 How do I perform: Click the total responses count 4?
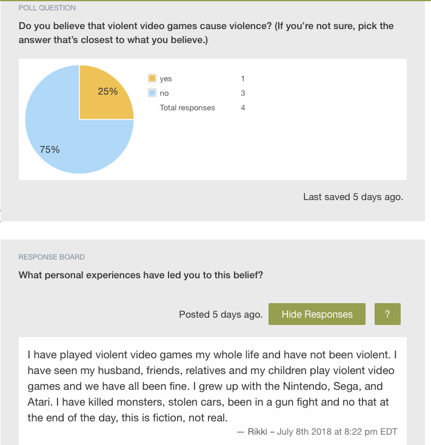(x=243, y=108)
